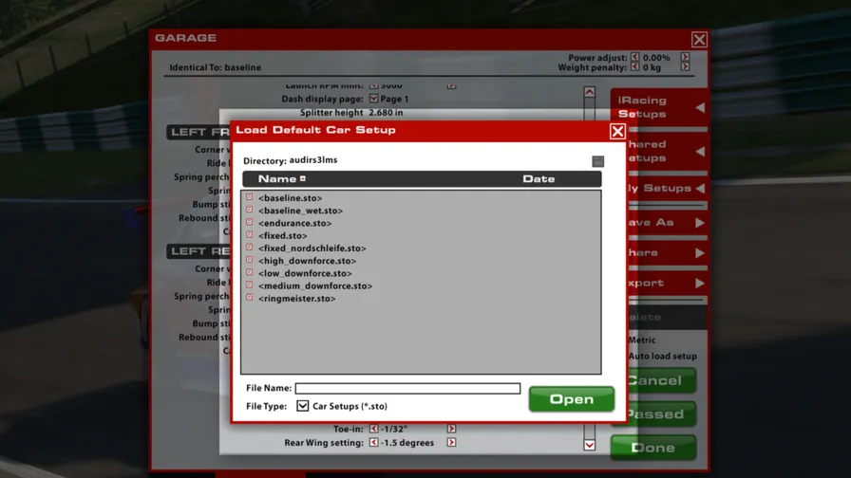Image resolution: width=851 pixels, height=478 pixels.
Task: Click the File Name input field
Action: [x=407, y=388]
